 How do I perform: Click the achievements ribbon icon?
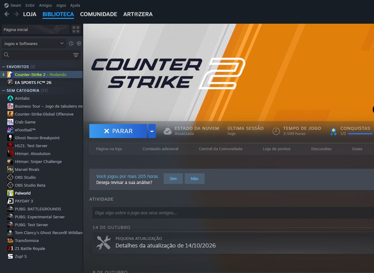pos(333,131)
